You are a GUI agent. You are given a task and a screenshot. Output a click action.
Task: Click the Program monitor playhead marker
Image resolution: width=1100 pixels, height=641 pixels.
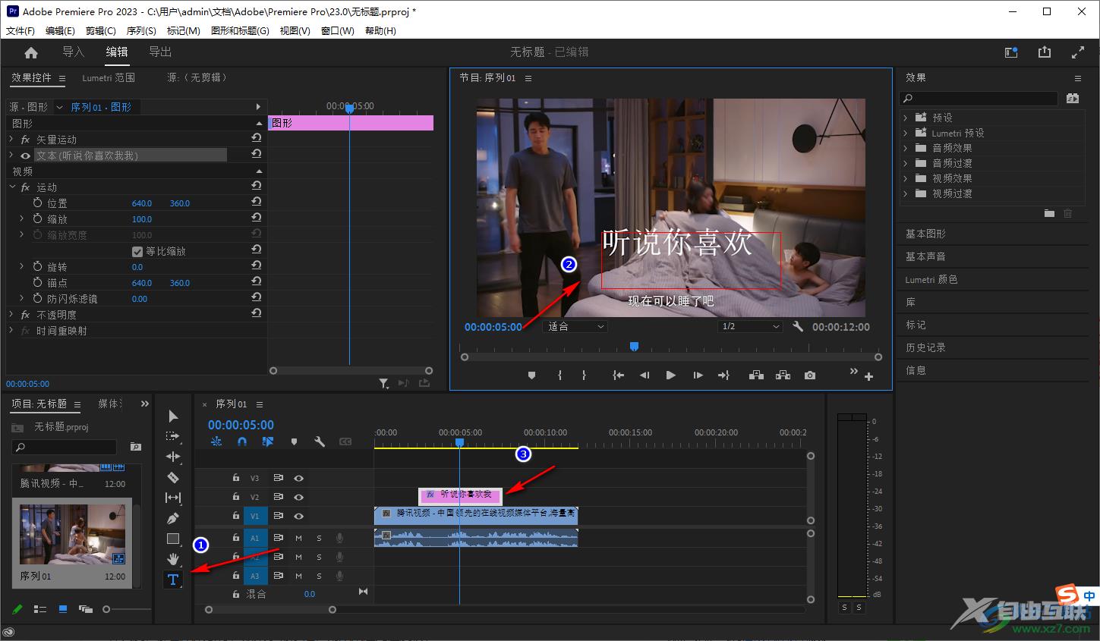point(634,347)
